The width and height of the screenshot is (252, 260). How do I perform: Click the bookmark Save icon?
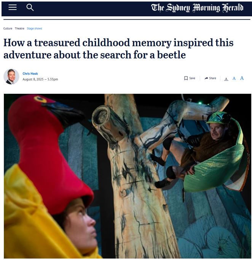coord(186,78)
